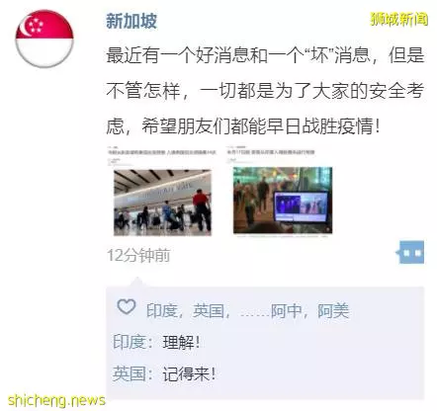The image size is (437, 411).
Task: Open the thermal scanner screen photo thumbnail
Action: click(x=283, y=201)
